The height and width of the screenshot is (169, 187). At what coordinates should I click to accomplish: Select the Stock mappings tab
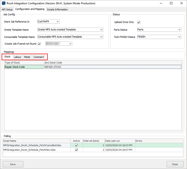[7, 57]
